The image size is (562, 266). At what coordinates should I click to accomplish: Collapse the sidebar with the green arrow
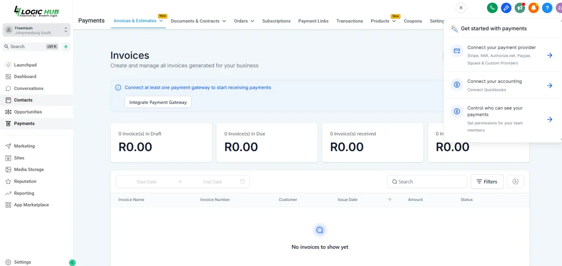[72, 262]
